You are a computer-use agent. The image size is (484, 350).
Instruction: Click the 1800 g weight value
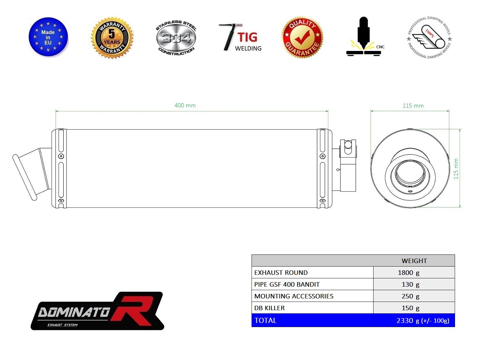point(409,273)
